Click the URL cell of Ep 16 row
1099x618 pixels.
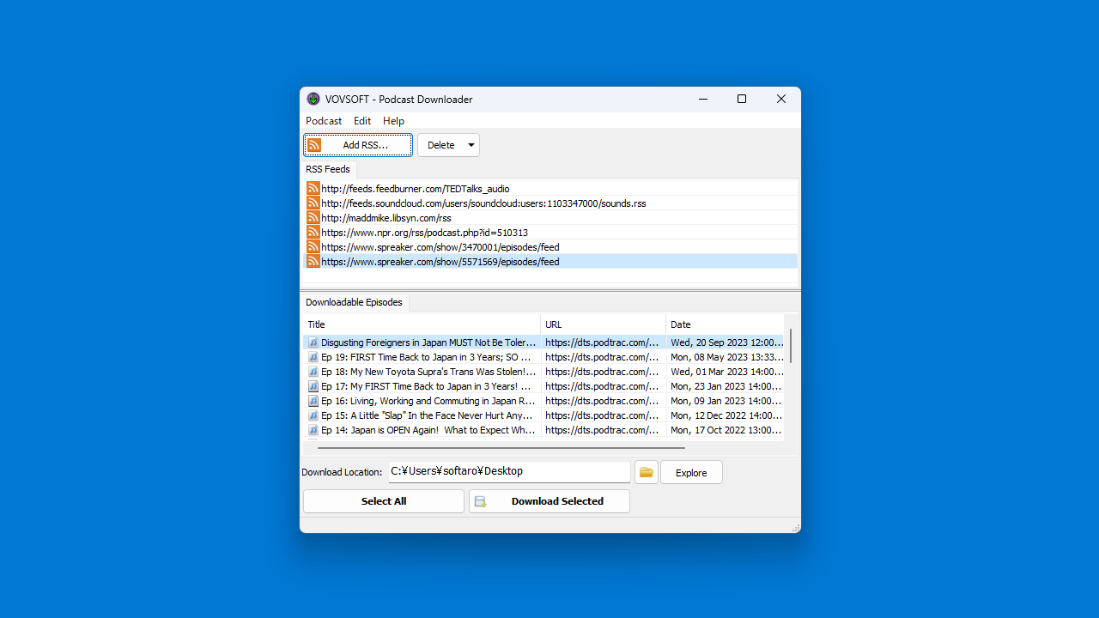603,401
